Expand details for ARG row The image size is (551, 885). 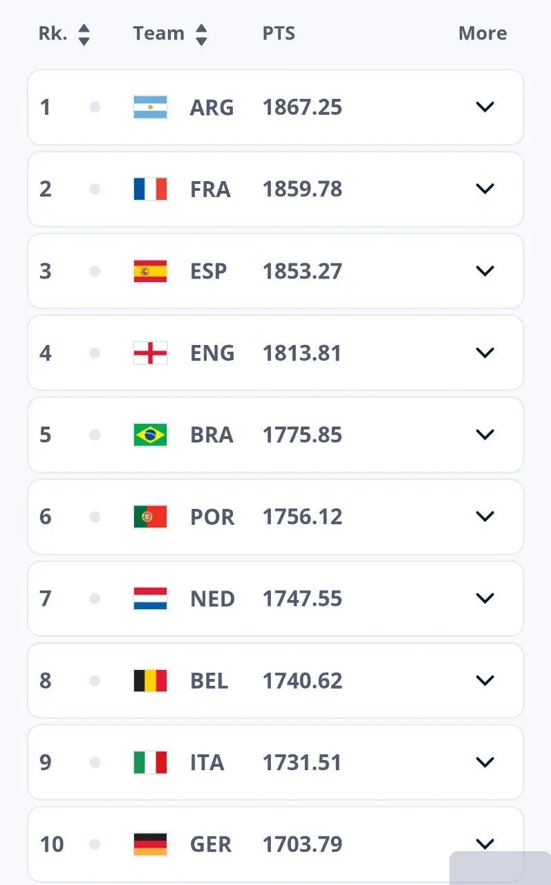pyautogui.click(x=485, y=107)
